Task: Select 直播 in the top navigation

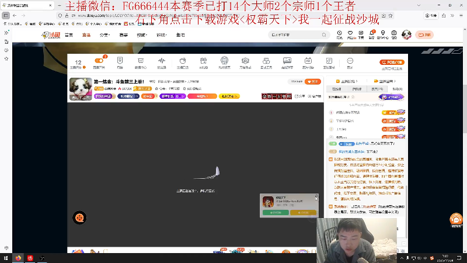Action: tap(86, 35)
